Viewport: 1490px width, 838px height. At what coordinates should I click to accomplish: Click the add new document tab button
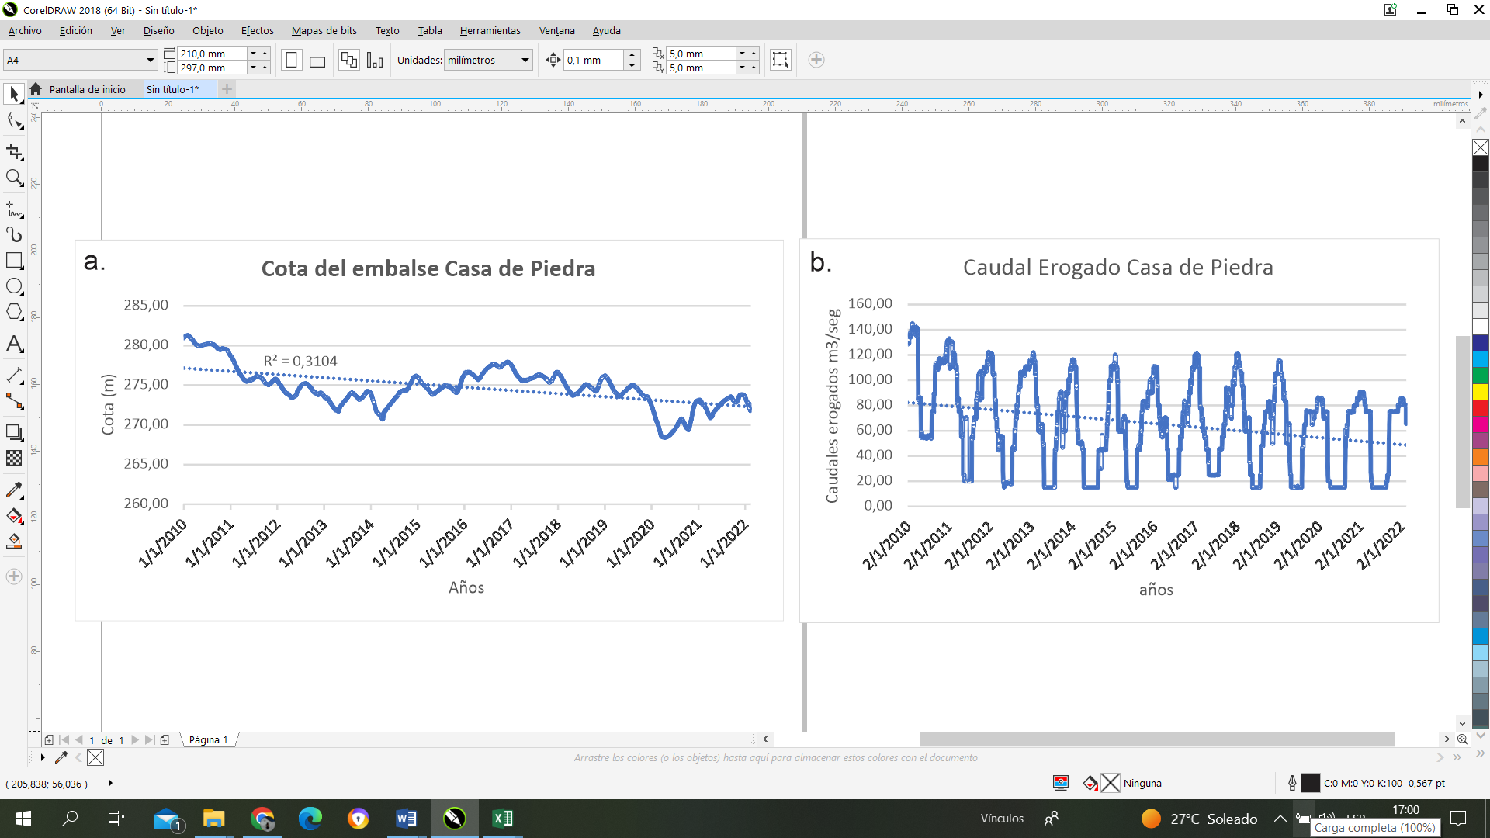tap(227, 89)
